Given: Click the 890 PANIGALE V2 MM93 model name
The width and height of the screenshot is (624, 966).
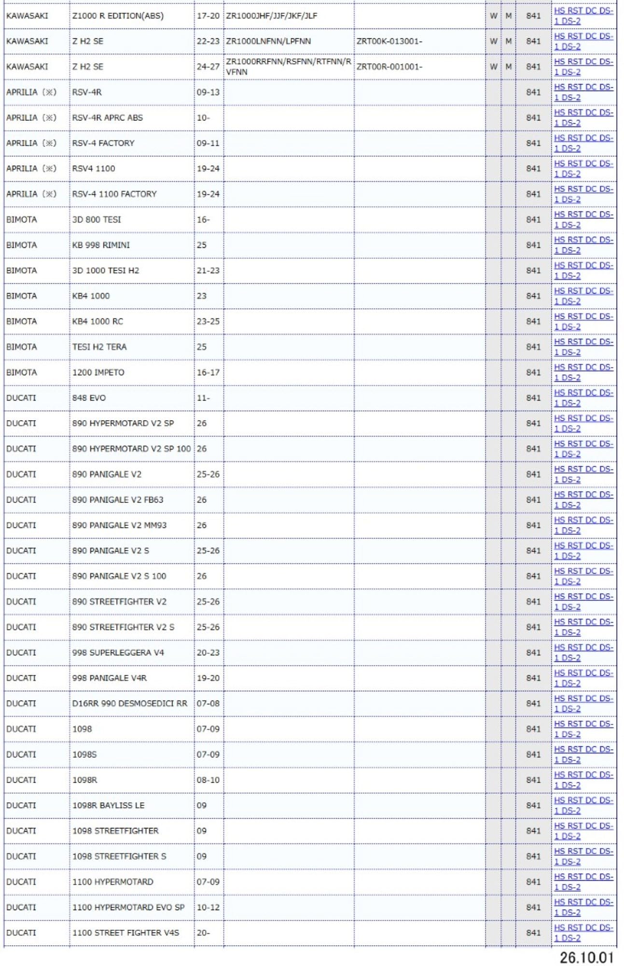Looking at the screenshot, I should tap(120, 525).
